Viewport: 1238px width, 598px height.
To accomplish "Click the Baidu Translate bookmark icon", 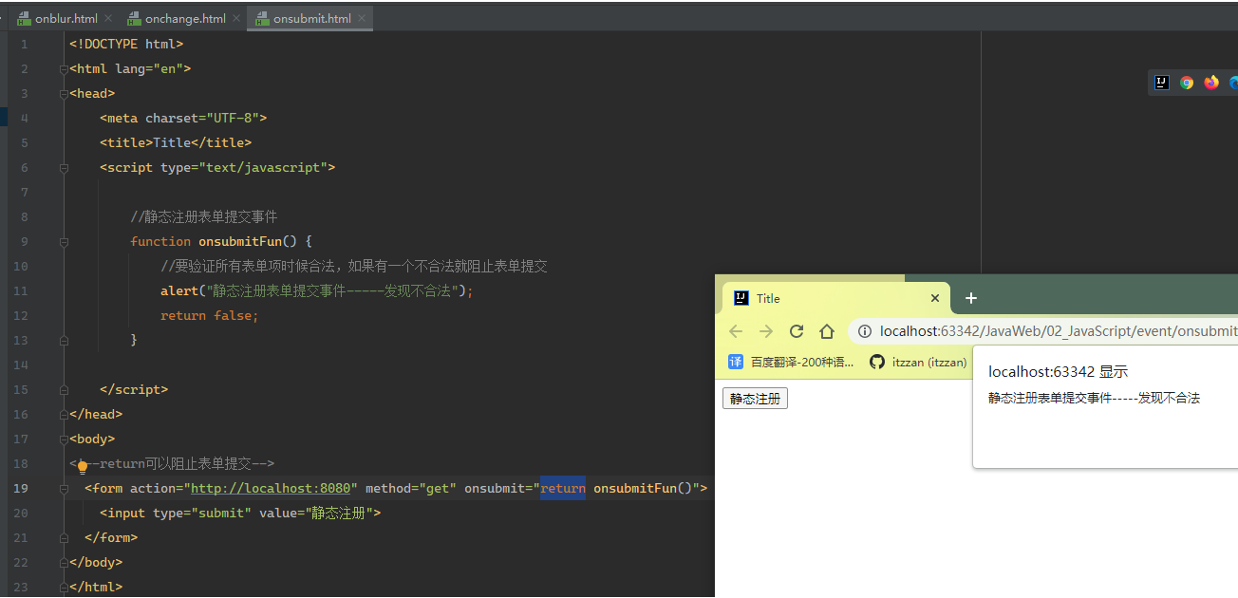I will pyautogui.click(x=736, y=362).
